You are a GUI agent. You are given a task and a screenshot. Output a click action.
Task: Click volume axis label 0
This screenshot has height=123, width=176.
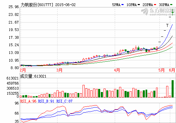(18, 96)
